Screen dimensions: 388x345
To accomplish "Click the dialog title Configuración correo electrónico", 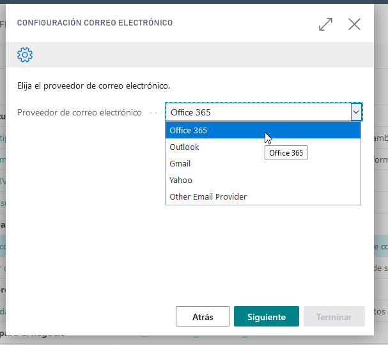I will [x=95, y=23].
